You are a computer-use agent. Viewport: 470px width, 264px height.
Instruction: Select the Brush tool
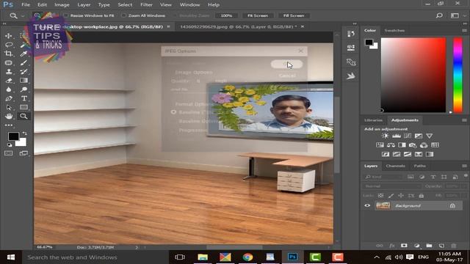coord(23,62)
